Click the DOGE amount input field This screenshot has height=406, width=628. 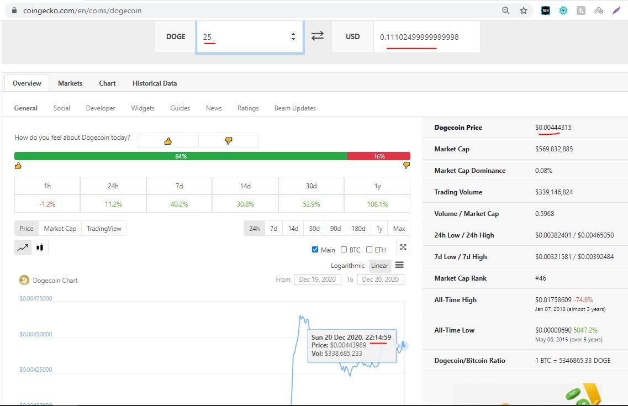tap(243, 37)
